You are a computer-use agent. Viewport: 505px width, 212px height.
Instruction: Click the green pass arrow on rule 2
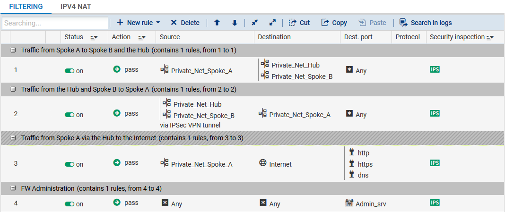tap(117, 113)
